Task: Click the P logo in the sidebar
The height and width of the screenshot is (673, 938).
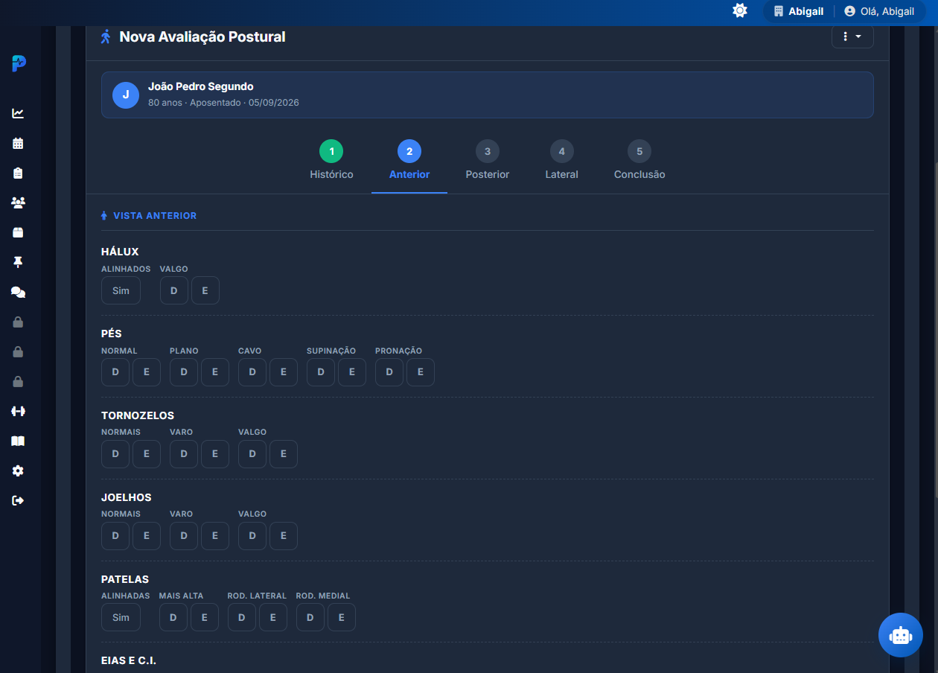Action: pos(19,63)
